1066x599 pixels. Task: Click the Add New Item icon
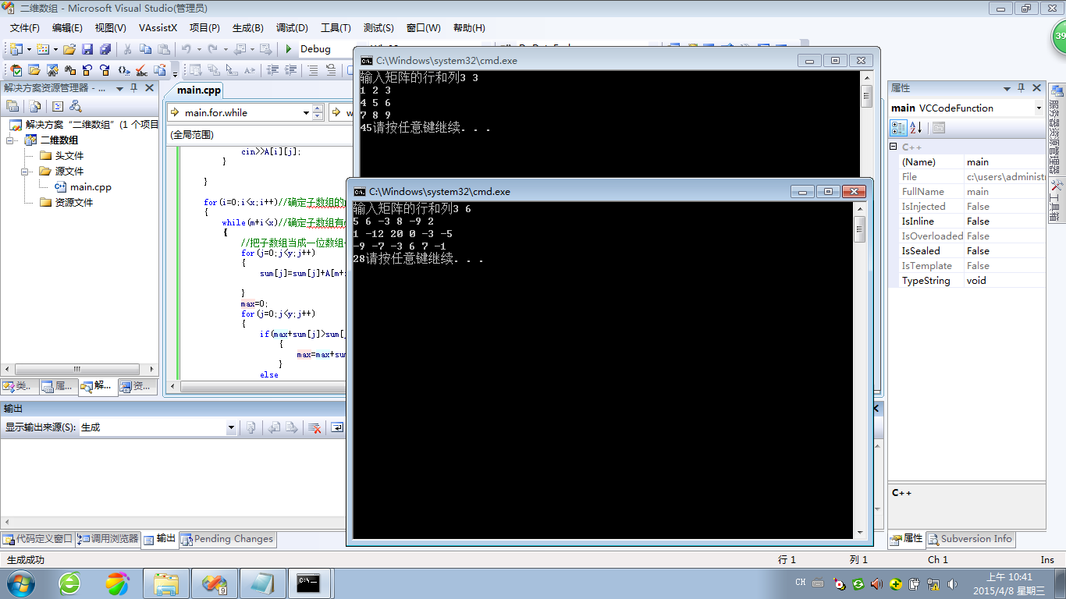[x=43, y=49]
